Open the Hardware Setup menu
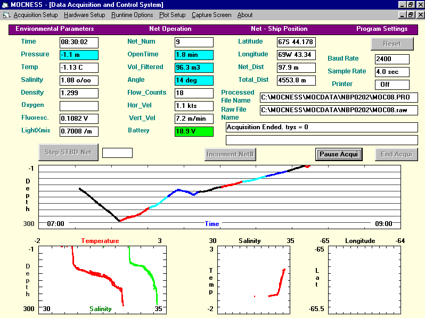The width and height of the screenshot is (425, 318). pyautogui.click(x=84, y=15)
